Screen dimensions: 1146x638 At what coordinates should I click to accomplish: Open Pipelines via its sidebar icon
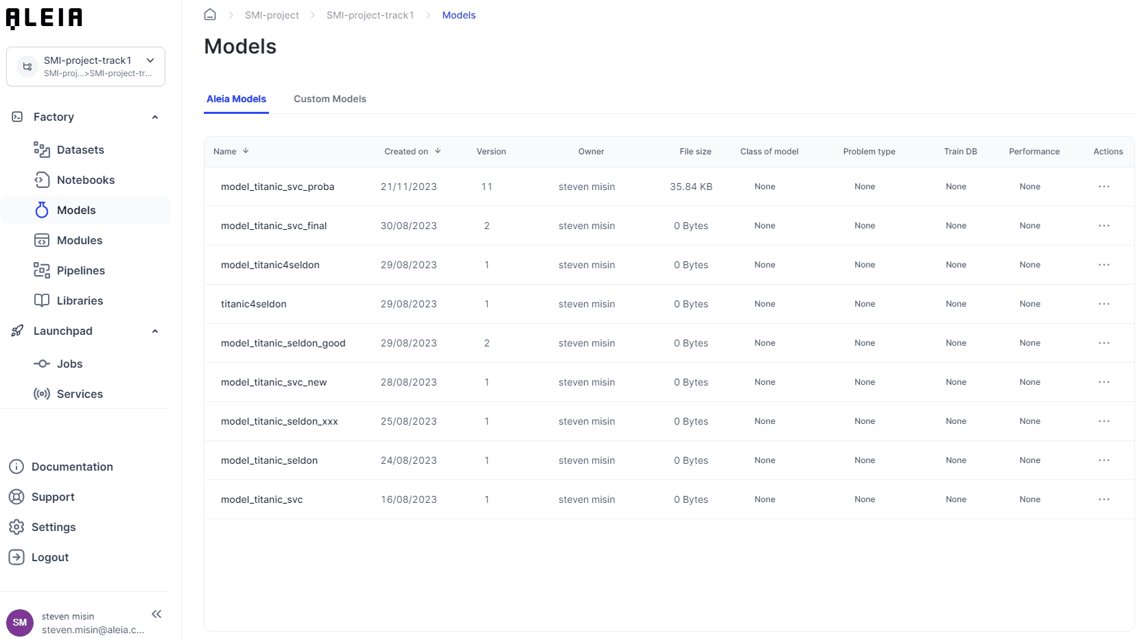[42, 270]
